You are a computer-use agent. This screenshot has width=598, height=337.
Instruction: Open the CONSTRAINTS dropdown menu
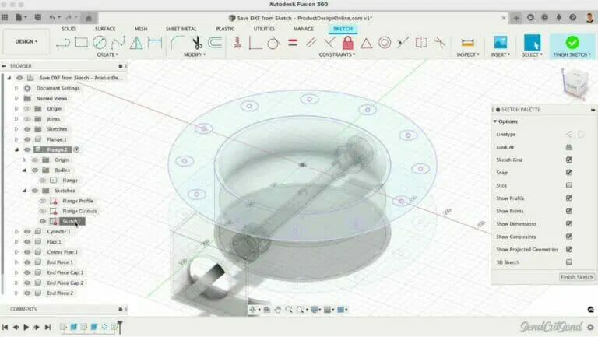[x=336, y=54]
